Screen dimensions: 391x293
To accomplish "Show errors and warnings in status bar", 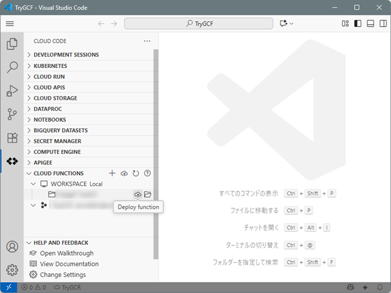I will pyautogui.click(x=33, y=288).
